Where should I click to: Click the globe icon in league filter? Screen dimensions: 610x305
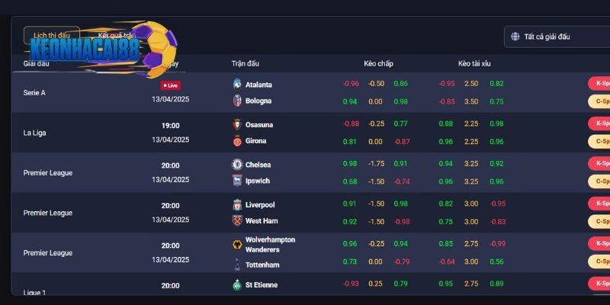coord(515,37)
